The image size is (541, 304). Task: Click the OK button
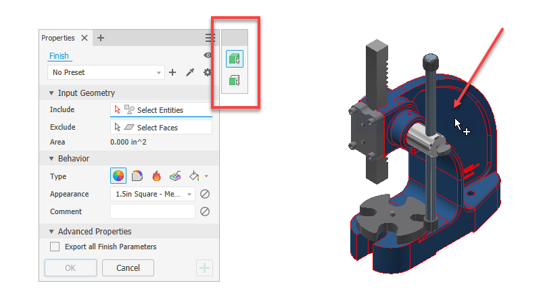(x=71, y=268)
